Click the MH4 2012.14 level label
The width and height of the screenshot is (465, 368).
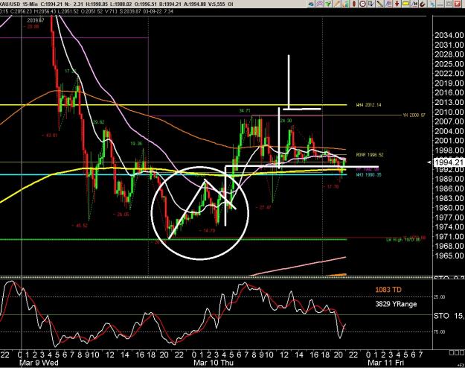368,105
